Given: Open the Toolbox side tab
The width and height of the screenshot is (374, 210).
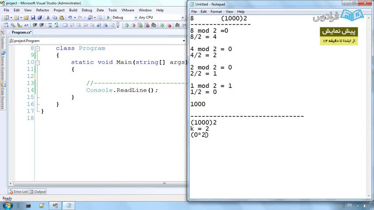Looking at the screenshot, I should click(x=3, y=40).
